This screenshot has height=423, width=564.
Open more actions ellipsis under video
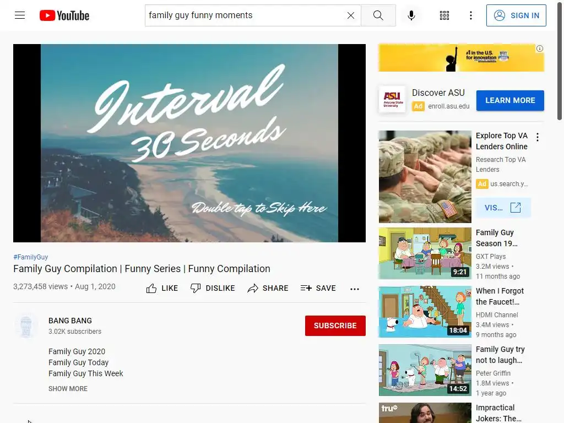click(354, 289)
